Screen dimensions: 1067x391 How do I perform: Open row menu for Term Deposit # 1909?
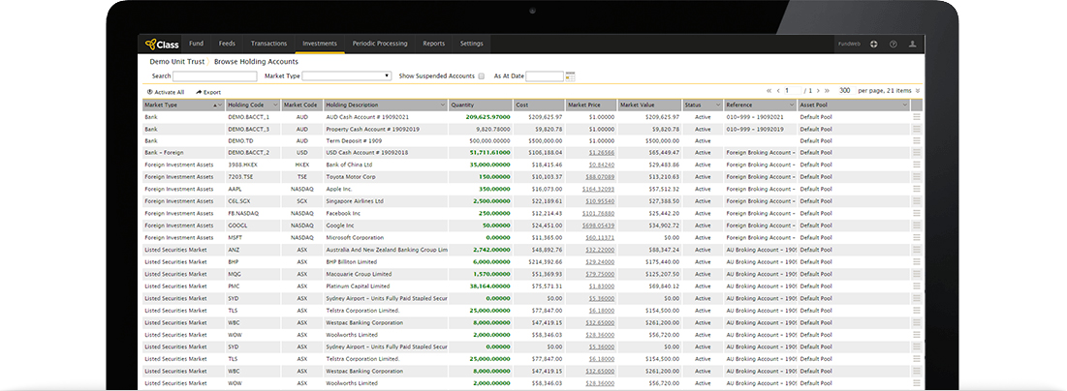[x=917, y=140]
